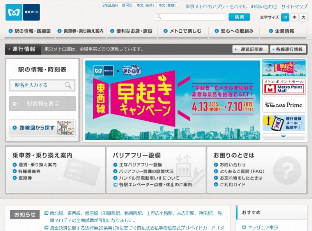This screenshot has width=312, height=231.
Task: Open 主なバリアフリー設備 link
Action: click(x=140, y=165)
